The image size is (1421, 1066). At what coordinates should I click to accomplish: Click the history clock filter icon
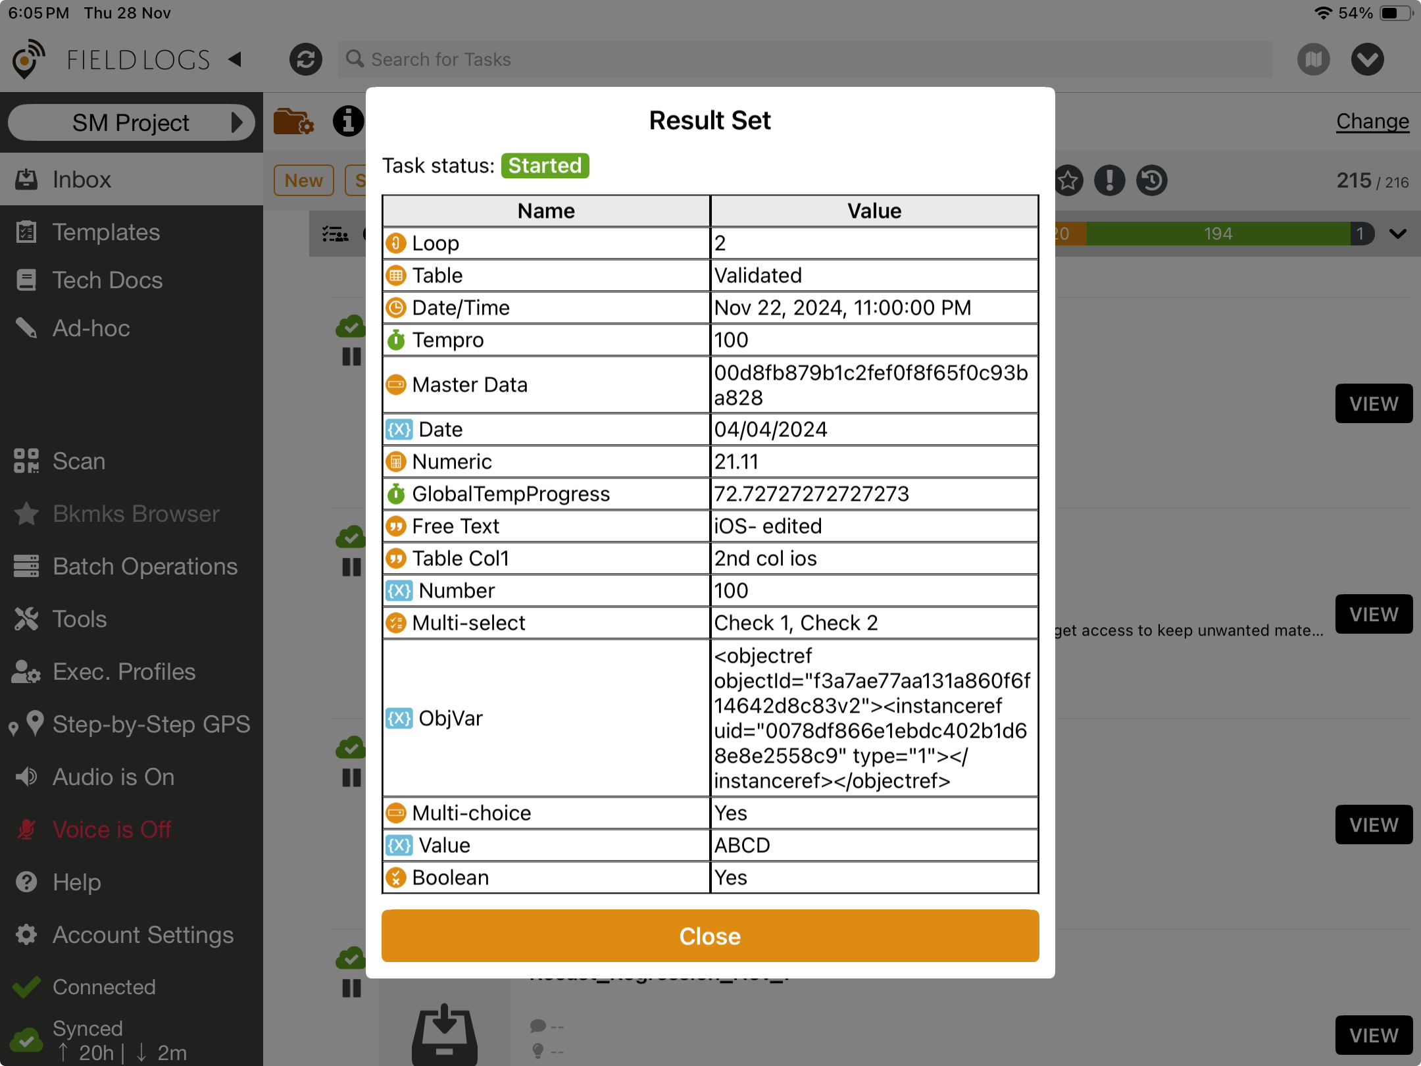(x=1151, y=180)
